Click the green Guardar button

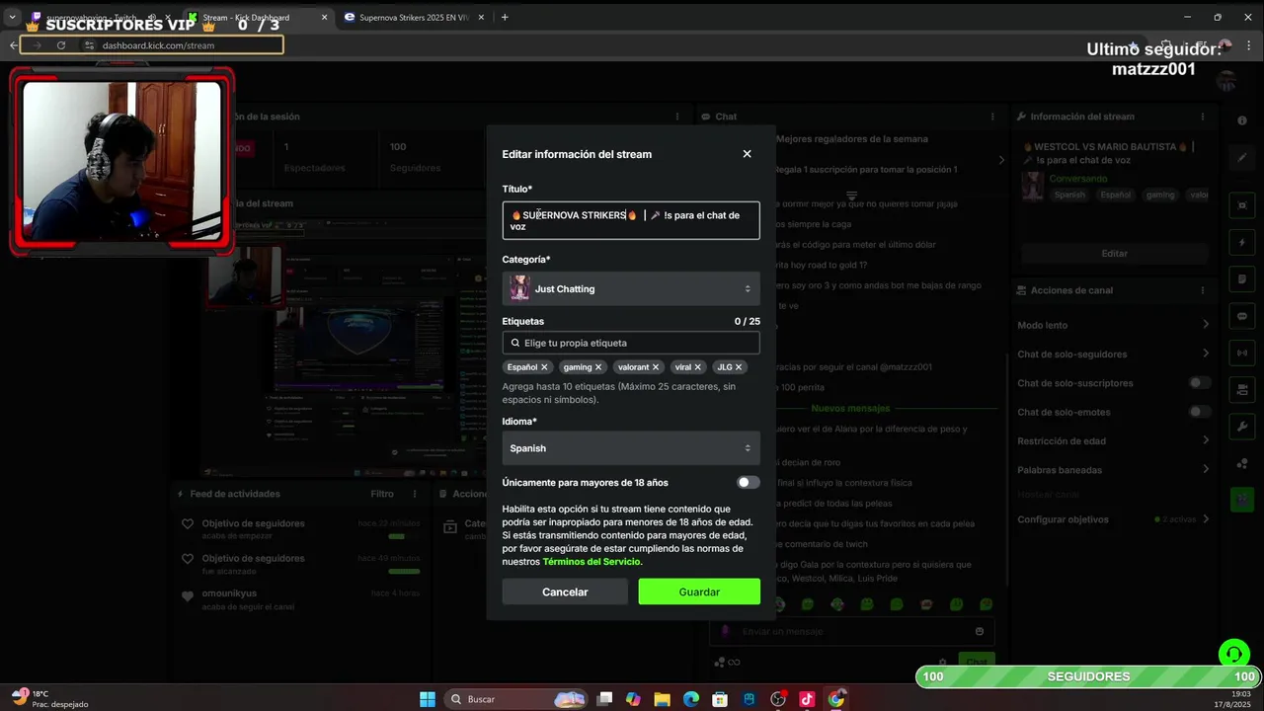699,592
